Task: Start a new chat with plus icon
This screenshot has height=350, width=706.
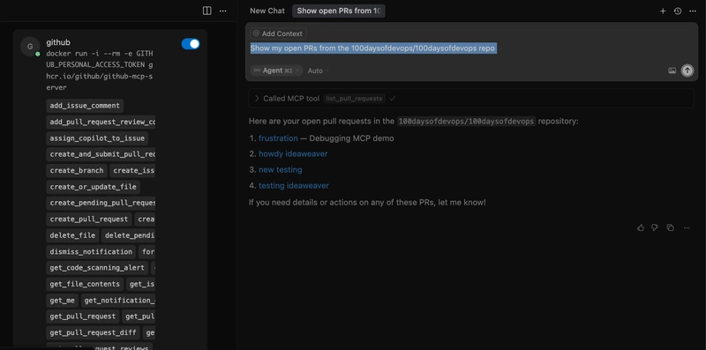Action: point(663,11)
